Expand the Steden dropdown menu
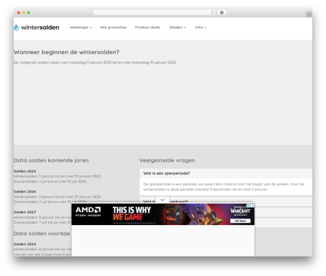 tap(177, 27)
